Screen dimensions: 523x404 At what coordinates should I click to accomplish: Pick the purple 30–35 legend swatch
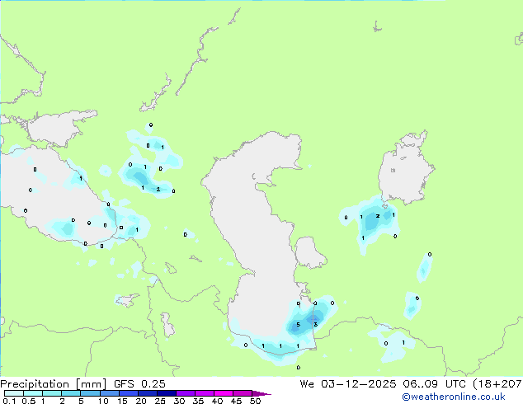click(x=186, y=393)
